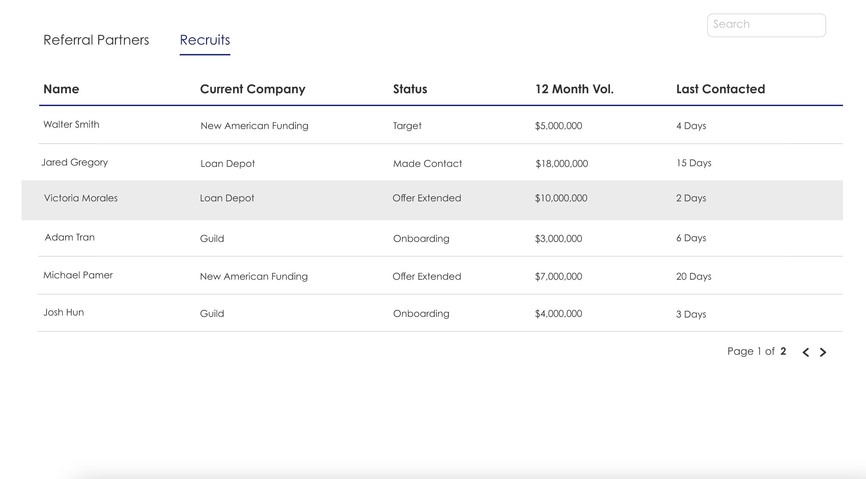
Task: Select the Jared Gregory row
Action: (x=75, y=162)
